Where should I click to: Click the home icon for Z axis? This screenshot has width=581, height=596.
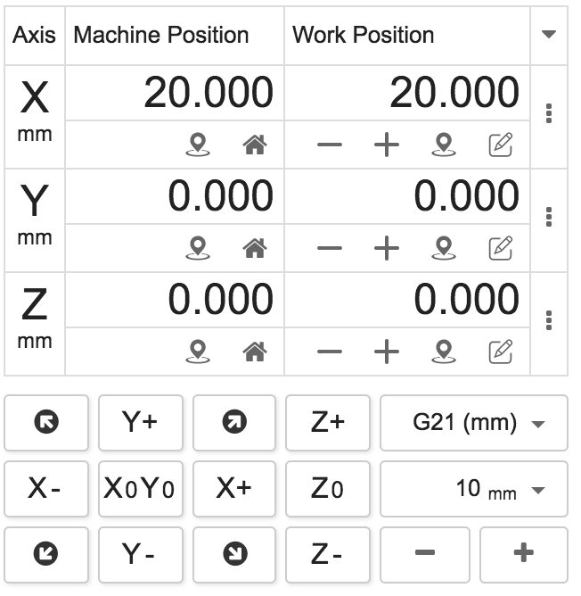(x=255, y=352)
